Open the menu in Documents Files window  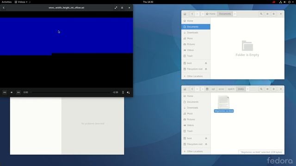[273, 14]
